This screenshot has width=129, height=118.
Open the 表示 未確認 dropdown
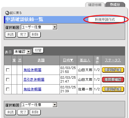pyautogui.click(x=22, y=52)
